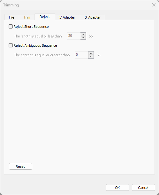
Task: Switch to the Trim tab
Action: [x=27, y=17]
